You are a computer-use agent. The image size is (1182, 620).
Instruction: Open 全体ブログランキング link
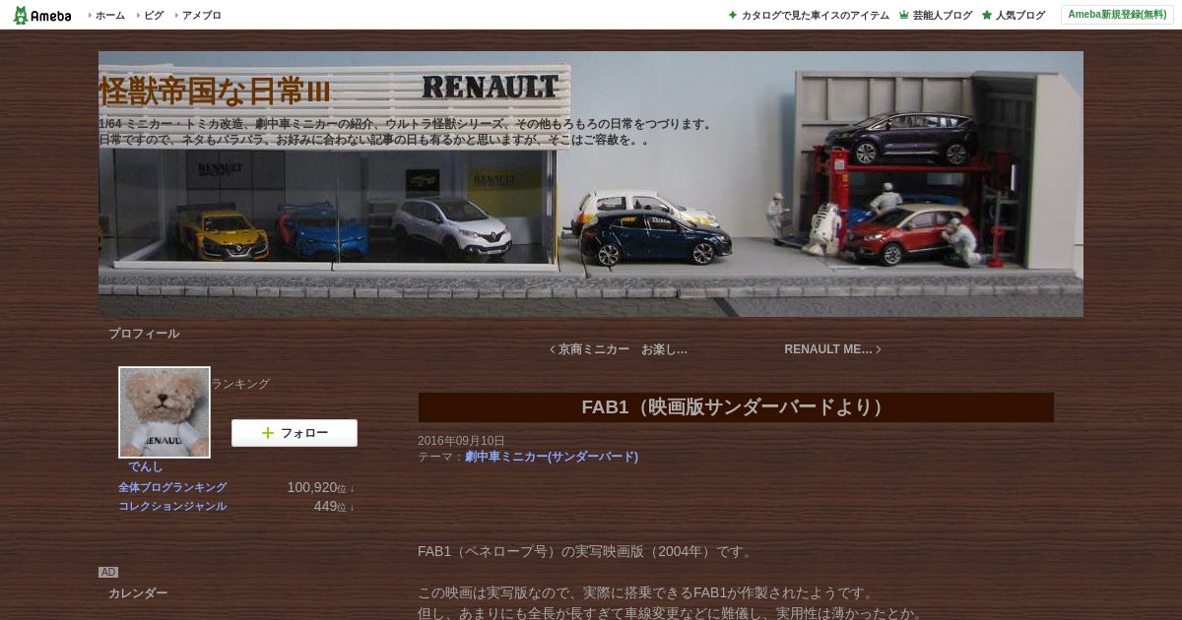(x=172, y=487)
